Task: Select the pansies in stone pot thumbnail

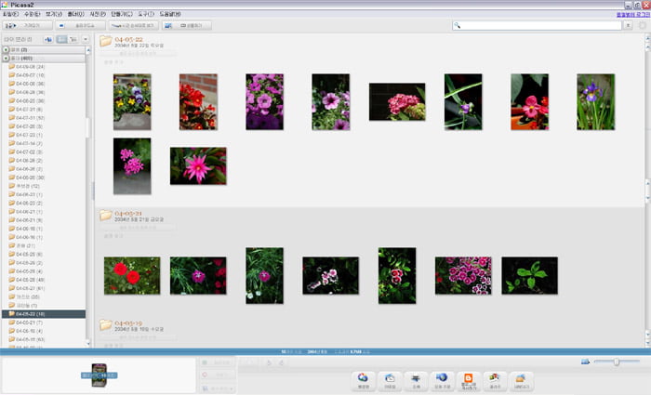Action: click(132, 101)
